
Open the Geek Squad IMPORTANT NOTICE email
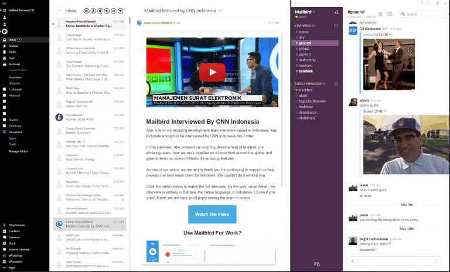point(90,264)
